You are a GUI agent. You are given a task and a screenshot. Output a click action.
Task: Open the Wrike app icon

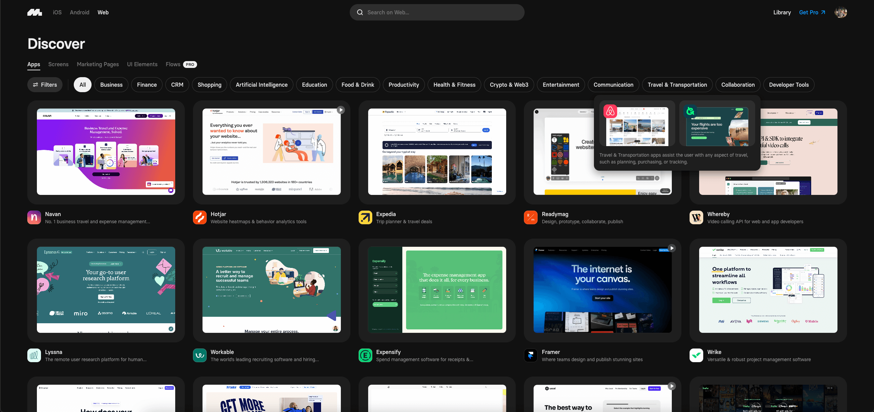(696, 355)
